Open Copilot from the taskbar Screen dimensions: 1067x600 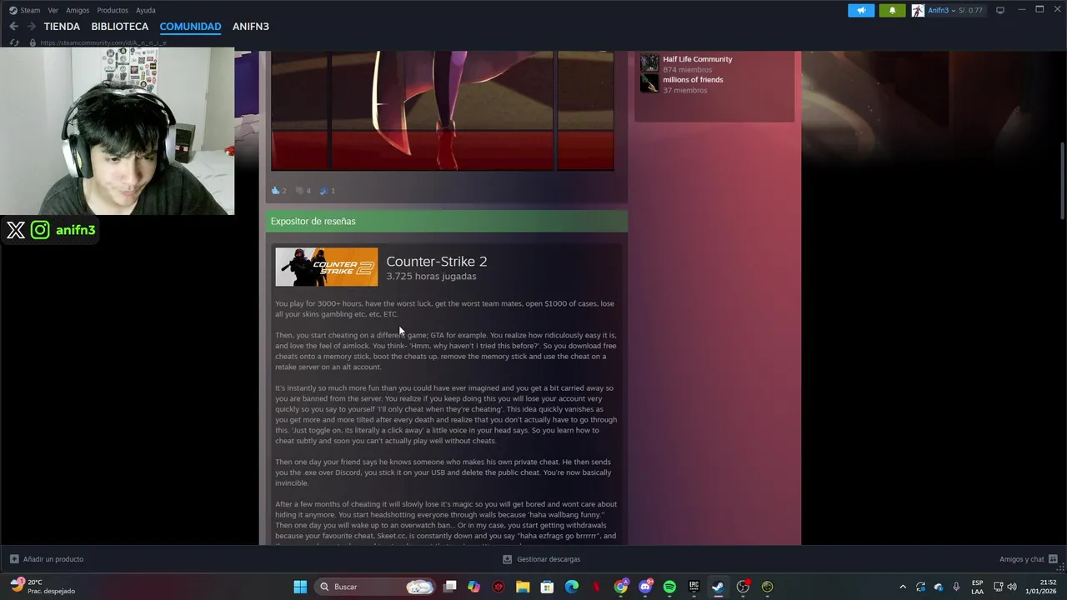click(474, 587)
